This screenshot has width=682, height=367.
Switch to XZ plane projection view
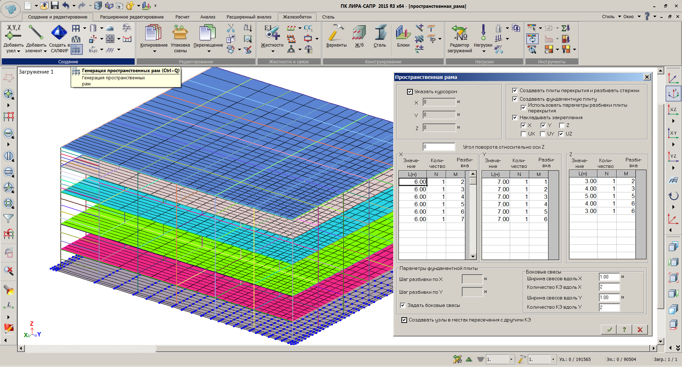[673, 110]
